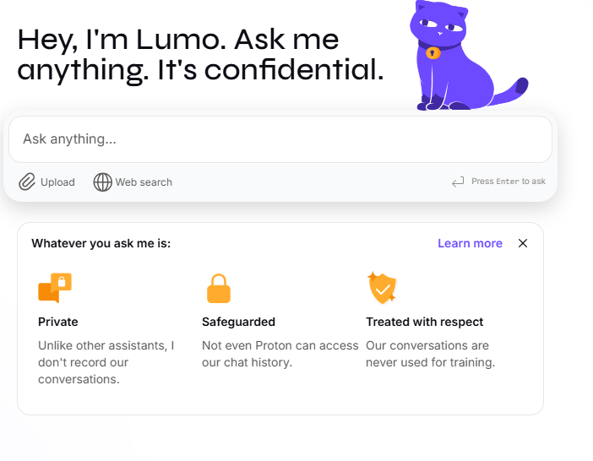The width and height of the screenshot is (593, 461).
Task: Close the privacy info card
Action: pyautogui.click(x=523, y=243)
